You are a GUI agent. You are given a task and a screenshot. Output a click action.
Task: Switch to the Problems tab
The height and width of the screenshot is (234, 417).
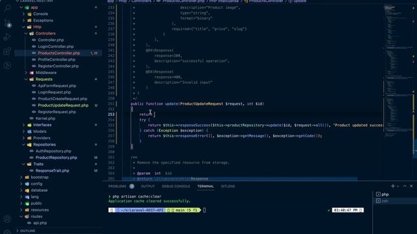tap(117, 187)
